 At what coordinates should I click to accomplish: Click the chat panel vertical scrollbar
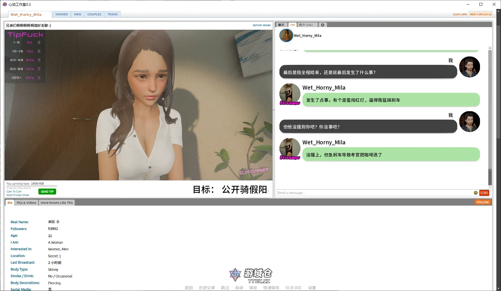[490, 115]
